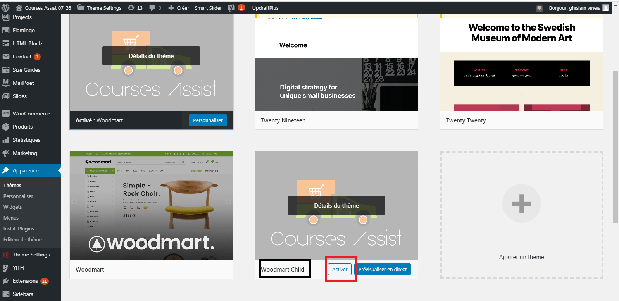619x301 pixels.
Task: Click the Produits box icon
Action: 6,127
